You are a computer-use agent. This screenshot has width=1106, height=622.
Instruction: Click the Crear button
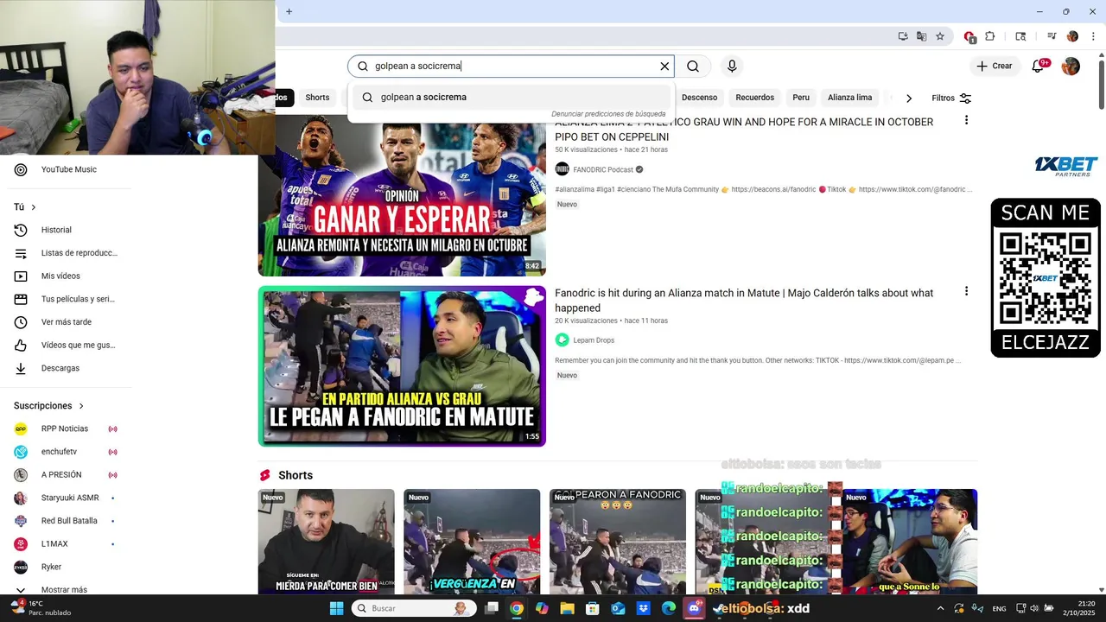[x=995, y=66]
